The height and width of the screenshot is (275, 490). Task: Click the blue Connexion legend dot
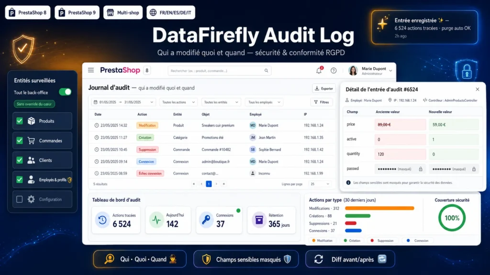pyautogui.click(x=408, y=241)
